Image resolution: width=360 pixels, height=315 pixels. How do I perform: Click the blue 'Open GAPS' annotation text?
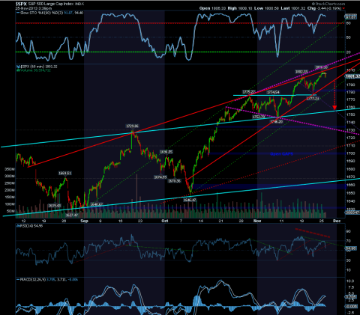click(281, 154)
